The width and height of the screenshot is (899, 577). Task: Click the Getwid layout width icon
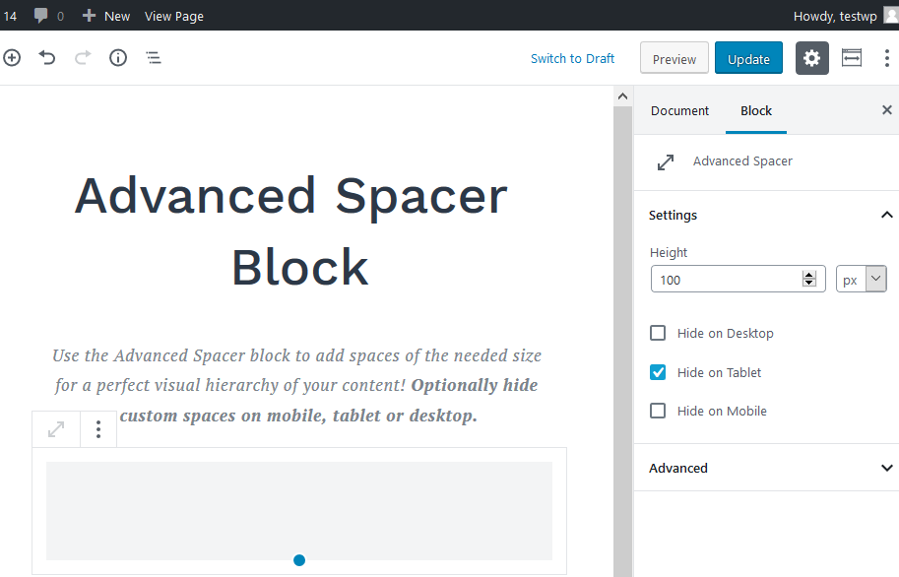point(852,58)
